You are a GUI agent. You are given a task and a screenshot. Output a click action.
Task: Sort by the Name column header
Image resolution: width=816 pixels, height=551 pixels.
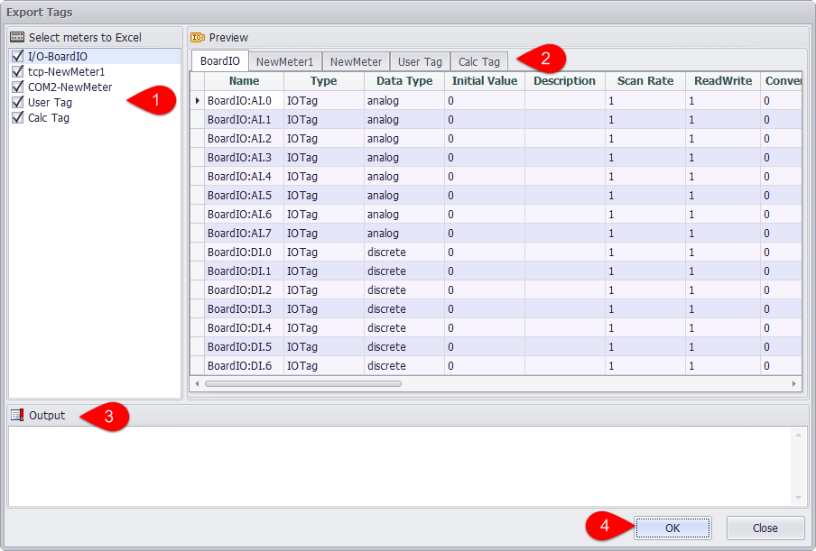pyautogui.click(x=244, y=81)
